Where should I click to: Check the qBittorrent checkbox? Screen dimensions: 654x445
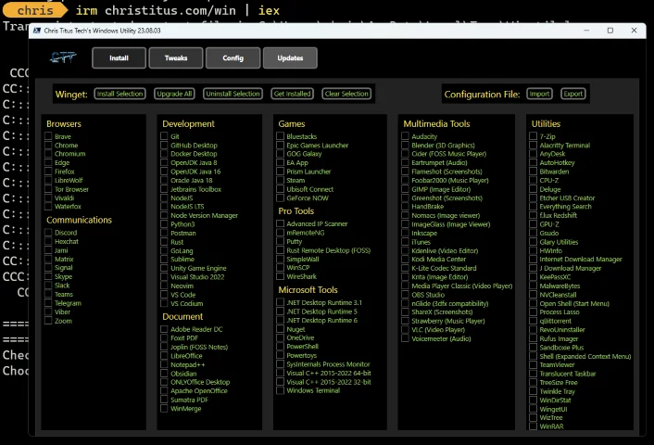533,321
